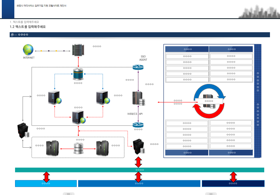280x195 pixels.
Task: Click the web server icon between the red dashed arrows
Action: [x=79, y=117]
